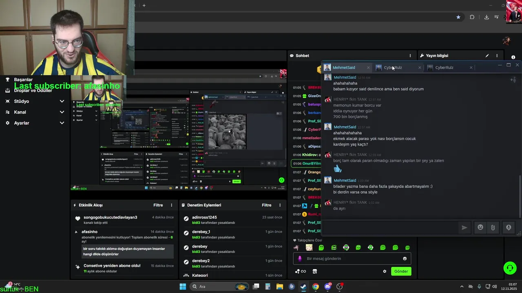Click the attachment paperclip in Steam chat
The image size is (522, 293).
(493, 227)
